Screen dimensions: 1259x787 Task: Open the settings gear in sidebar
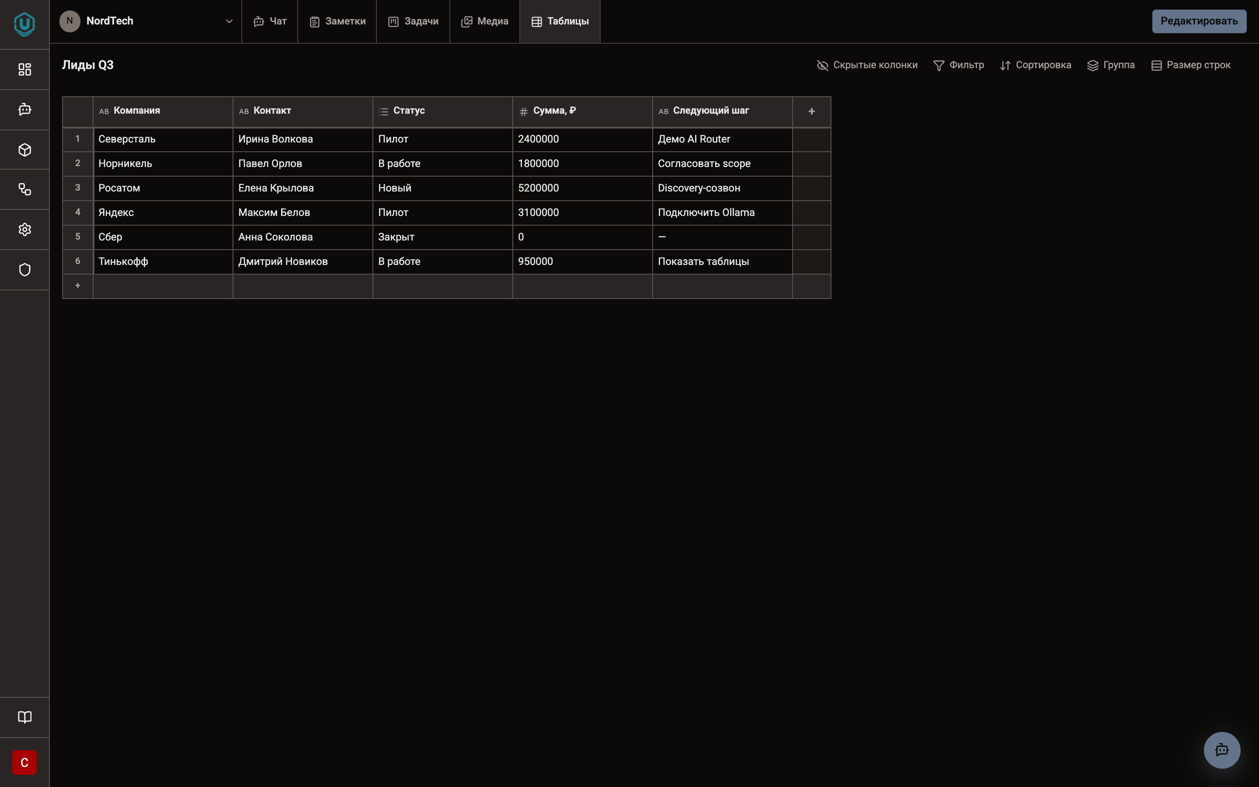pyautogui.click(x=24, y=230)
